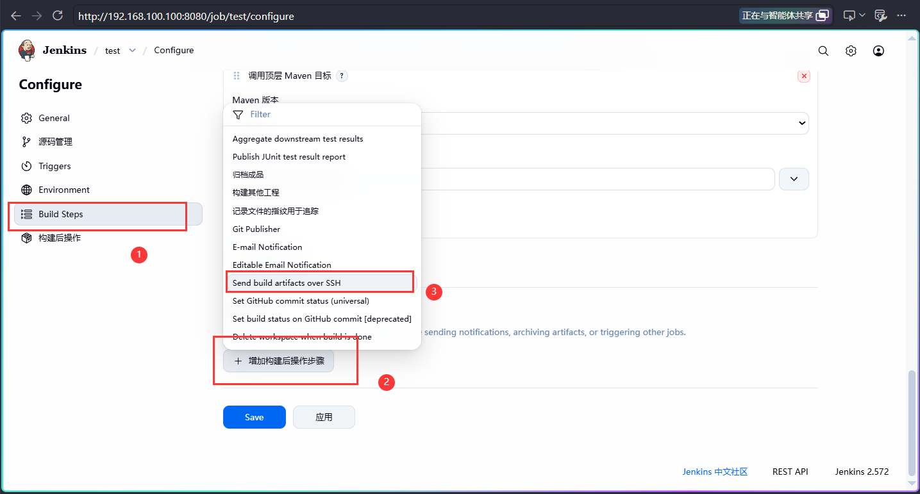Click the 增加构建后操作步骤 button

[278, 361]
